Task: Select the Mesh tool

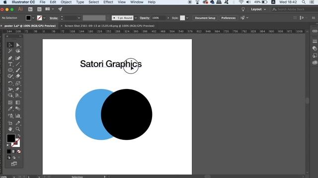Action: pyautogui.click(x=10, y=102)
